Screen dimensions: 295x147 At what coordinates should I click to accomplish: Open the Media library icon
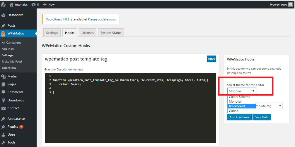click(3, 76)
